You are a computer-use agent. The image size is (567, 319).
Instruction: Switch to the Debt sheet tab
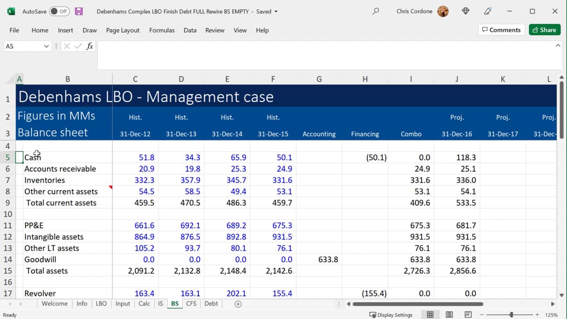211,304
